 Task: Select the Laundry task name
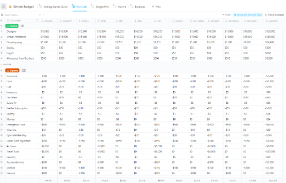(11, 157)
